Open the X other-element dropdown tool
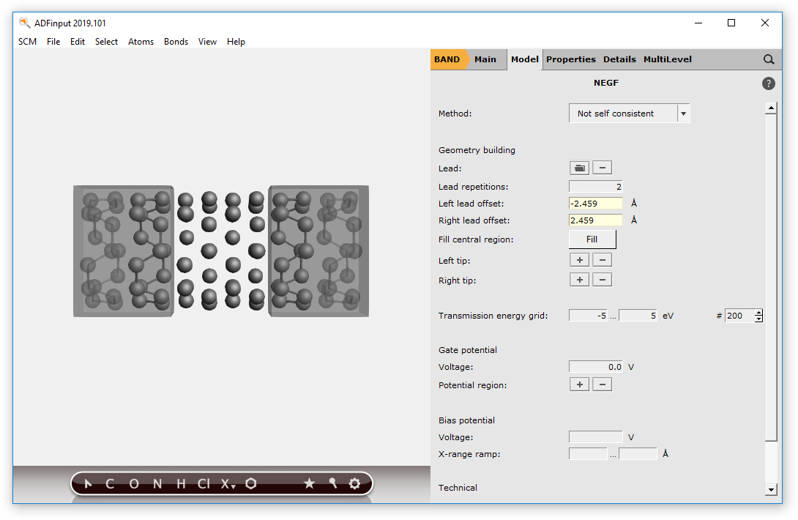The width and height of the screenshot is (798, 520). (228, 483)
